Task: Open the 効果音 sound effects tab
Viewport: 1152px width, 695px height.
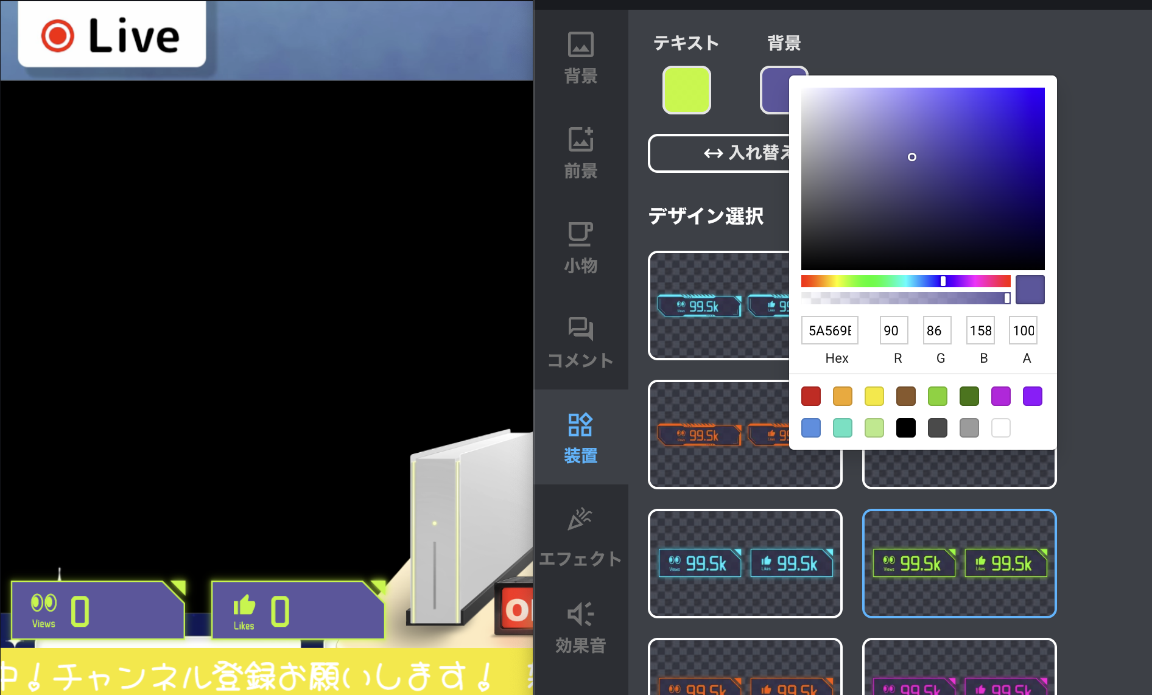Action: coord(580,627)
